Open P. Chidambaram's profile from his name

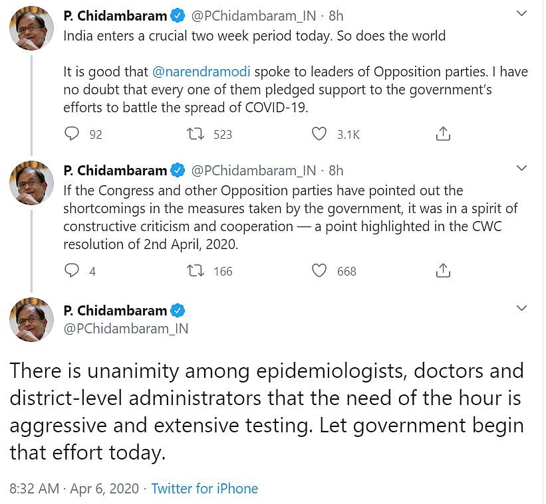(x=116, y=15)
